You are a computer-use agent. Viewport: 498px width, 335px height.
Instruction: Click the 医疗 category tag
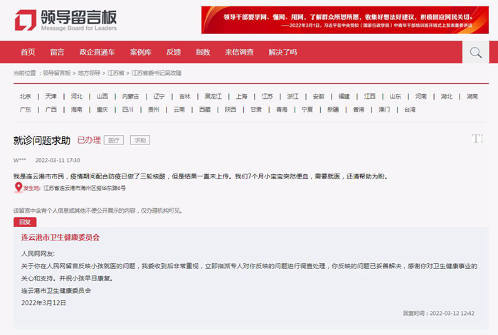[112, 140]
